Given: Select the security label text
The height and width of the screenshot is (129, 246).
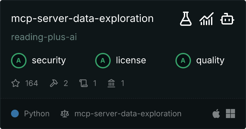Looking at the screenshot, I should (x=49, y=61).
